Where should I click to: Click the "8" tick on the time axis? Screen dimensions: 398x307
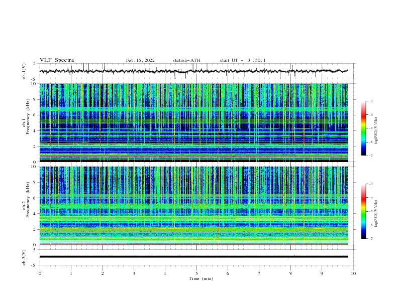(x=290, y=273)
